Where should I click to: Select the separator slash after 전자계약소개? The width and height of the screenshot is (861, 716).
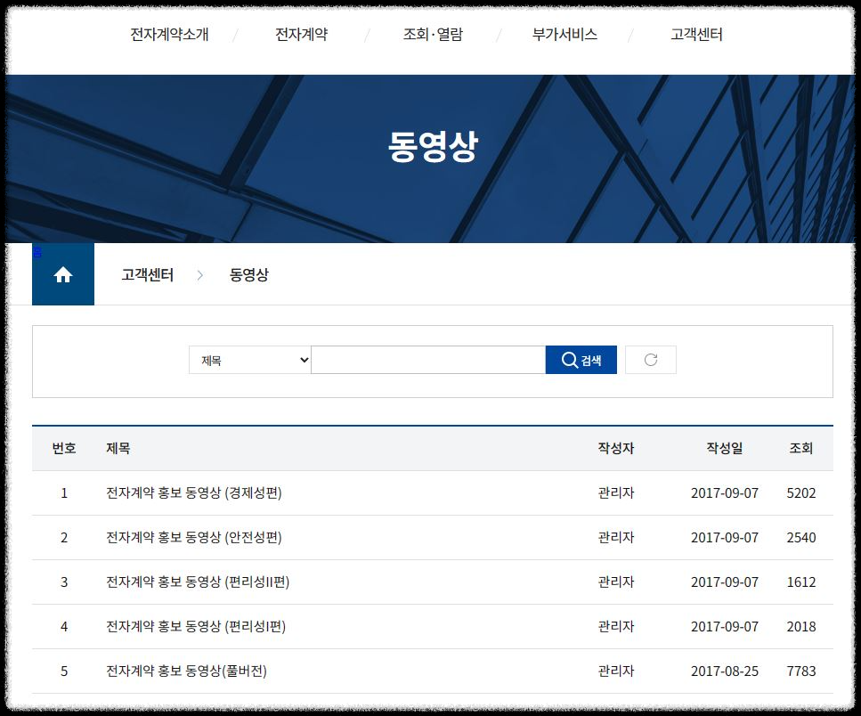(235, 36)
